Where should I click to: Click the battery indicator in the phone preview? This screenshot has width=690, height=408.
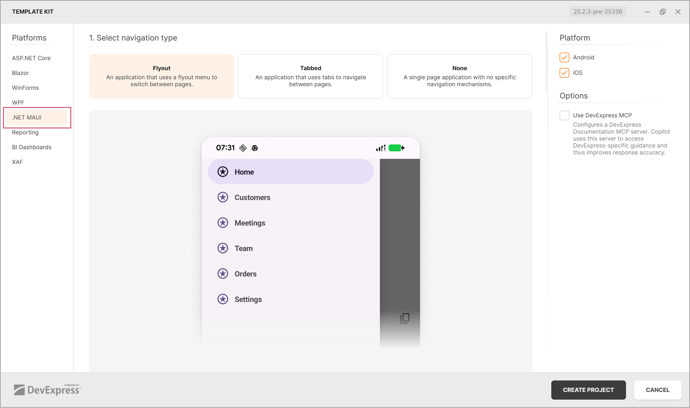pyautogui.click(x=397, y=148)
